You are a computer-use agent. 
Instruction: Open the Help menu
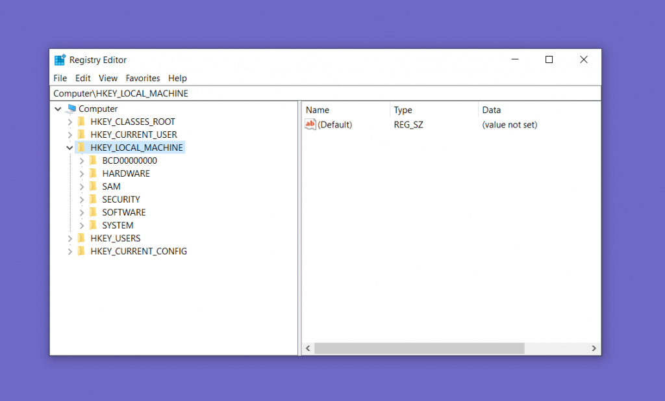tap(177, 78)
